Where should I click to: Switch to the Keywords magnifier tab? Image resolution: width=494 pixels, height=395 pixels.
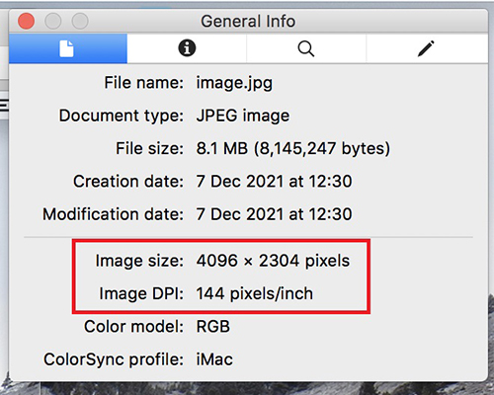point(306,48)
